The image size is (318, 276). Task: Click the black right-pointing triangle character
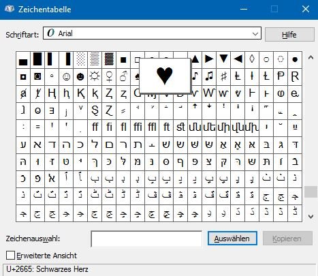click(209, 59)
